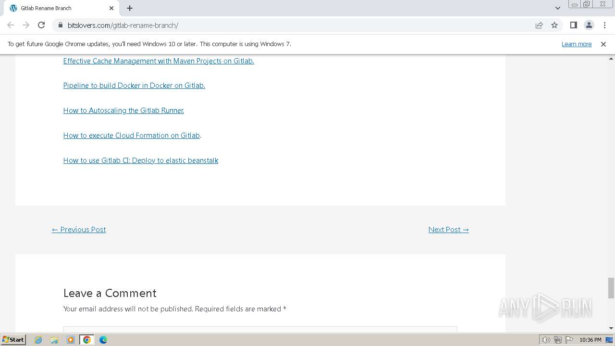
Task: Open Microsoft Edge from taskbar
Action: pyautogui.click(x=103, y=340)
